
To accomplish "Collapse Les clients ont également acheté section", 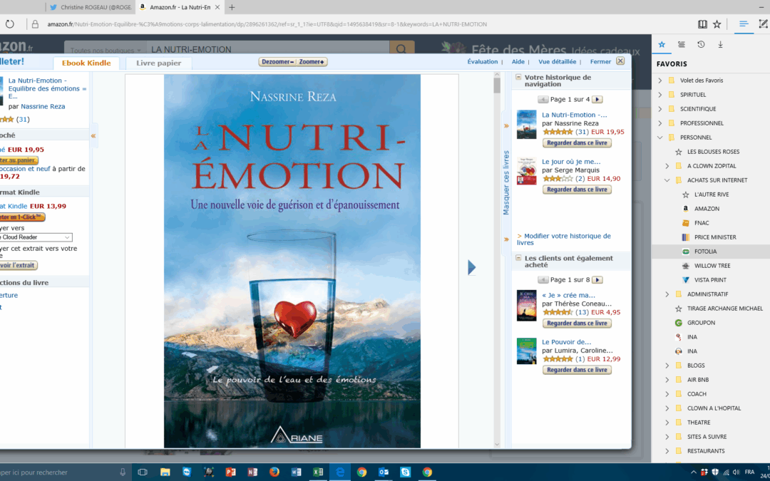I will [518, 258].
